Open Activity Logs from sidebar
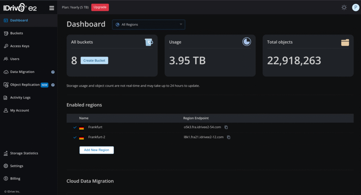The image size is (361, 195). point(20,98)
